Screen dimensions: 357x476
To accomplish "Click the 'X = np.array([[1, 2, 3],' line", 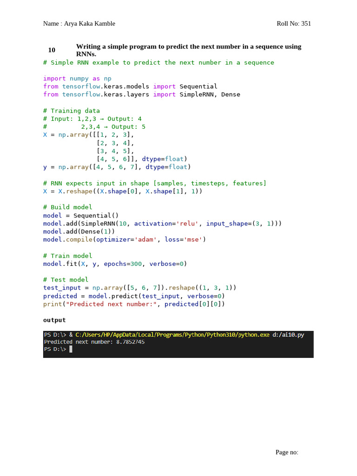I will tap(88, 135).
